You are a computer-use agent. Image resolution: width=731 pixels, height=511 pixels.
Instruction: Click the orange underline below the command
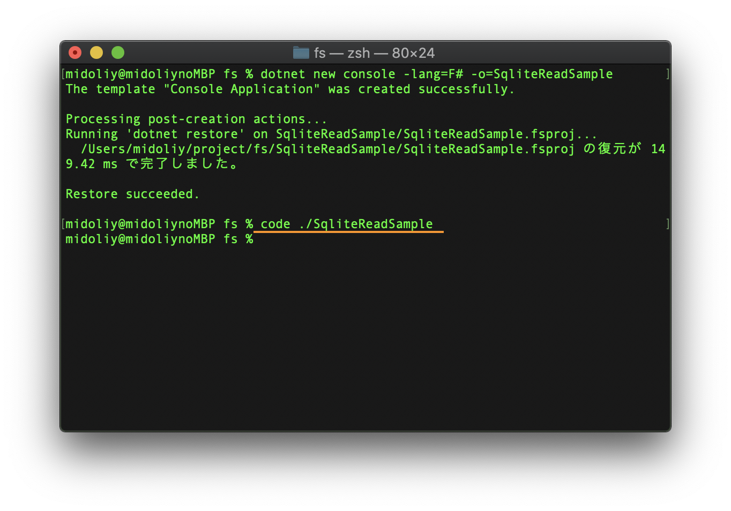coord(349,231)
